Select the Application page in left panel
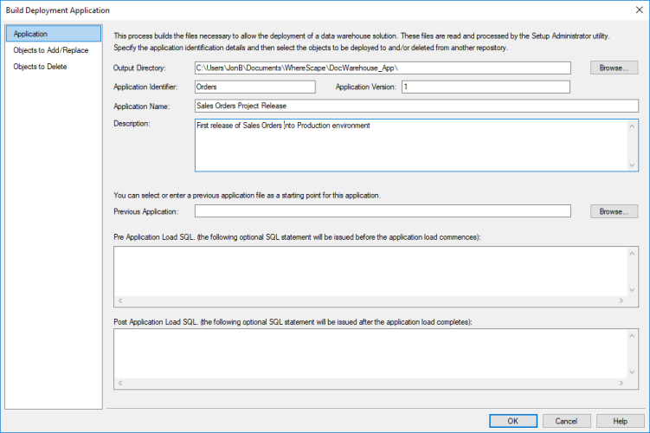Viewport: 650px width, 433px height. tap(54, 34)
